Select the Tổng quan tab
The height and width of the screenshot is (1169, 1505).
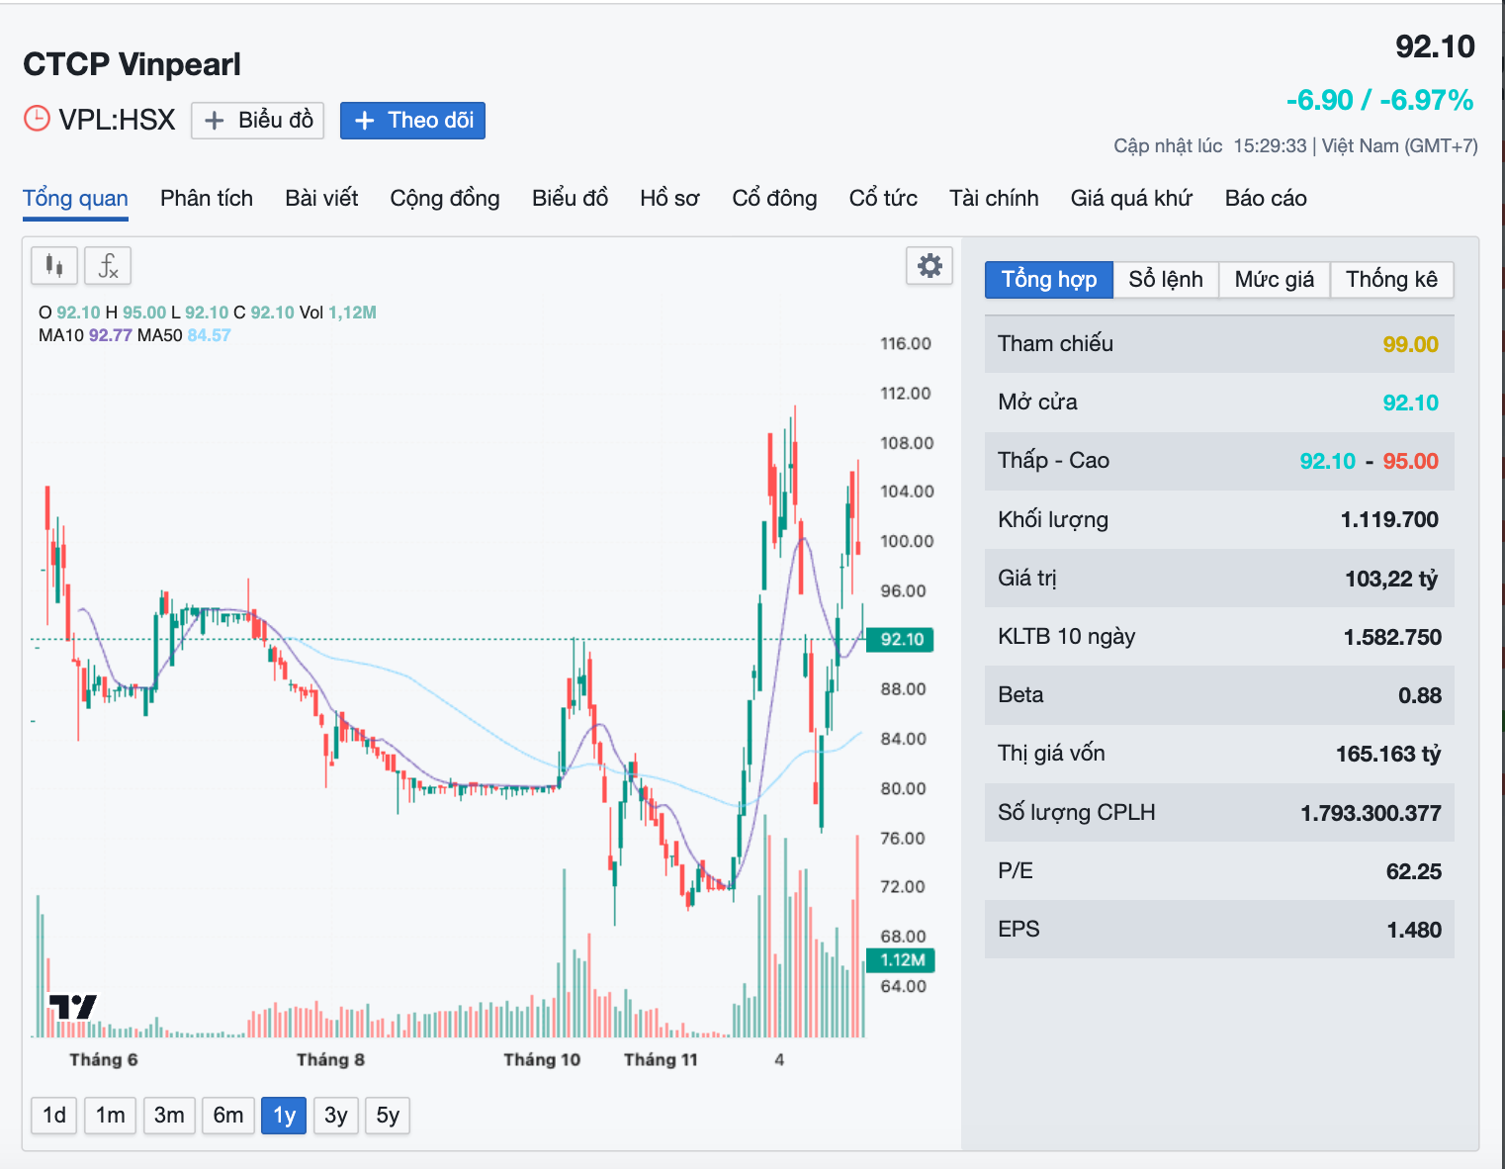click(x=75, y=199)
